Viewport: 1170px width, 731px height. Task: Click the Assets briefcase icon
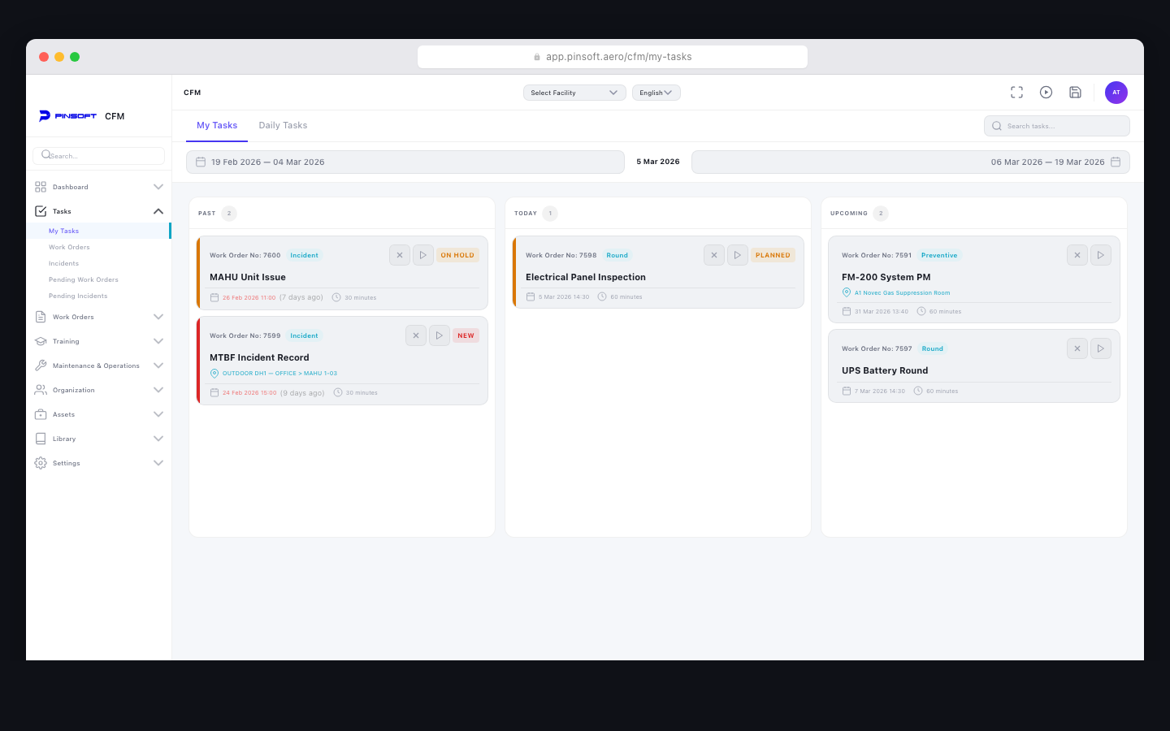pyautogui.click(x=40, y=414)
